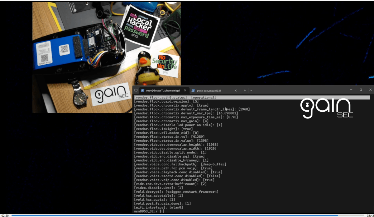Screen dimensions: 374x217
Task: Click the vidc.enc.disable_bframes line
Action: [171, 160]
